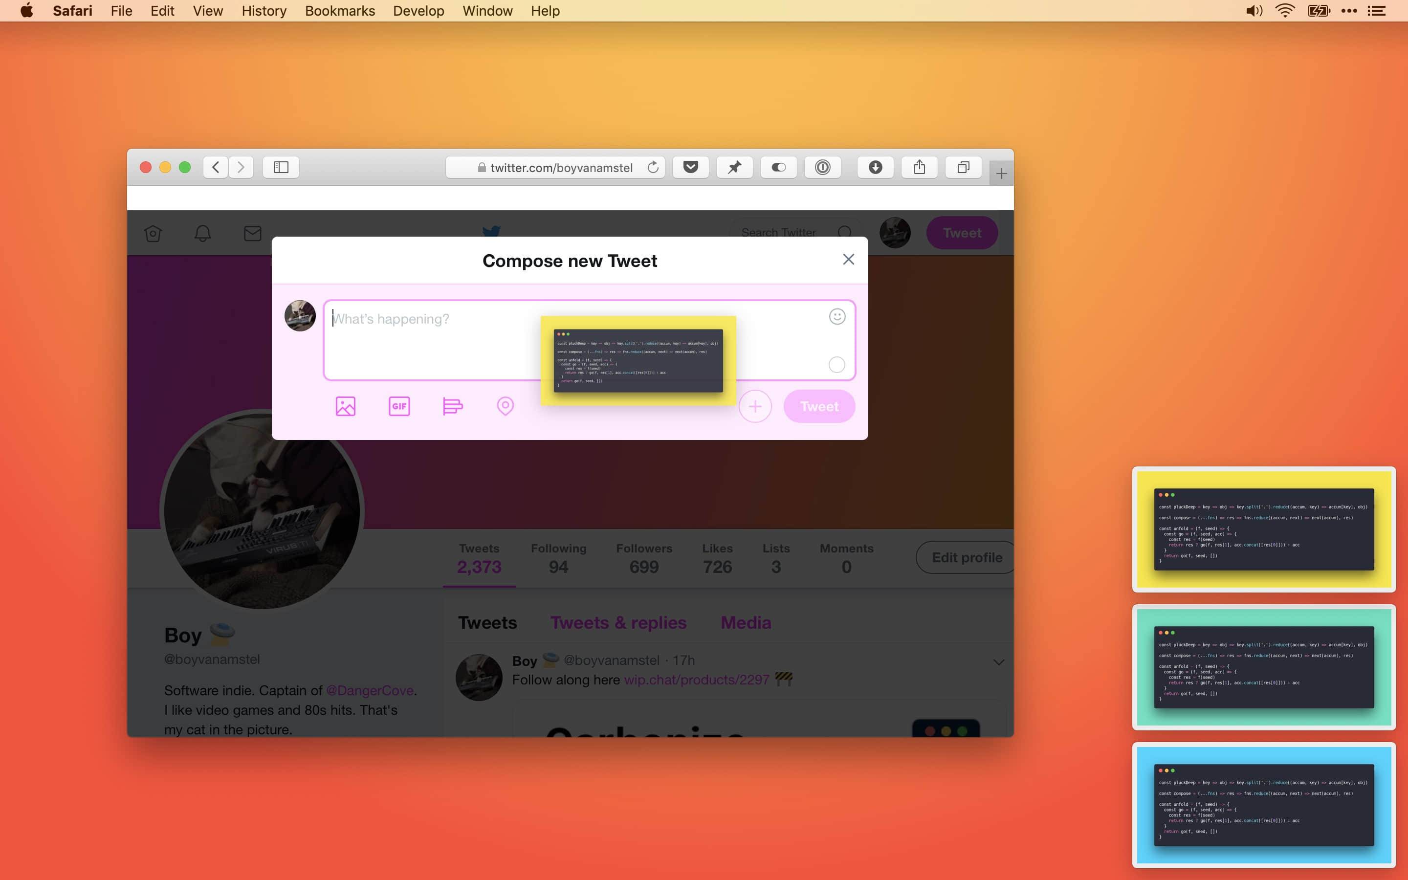
Task: Open the emoji picker
Action: (836, 317)
